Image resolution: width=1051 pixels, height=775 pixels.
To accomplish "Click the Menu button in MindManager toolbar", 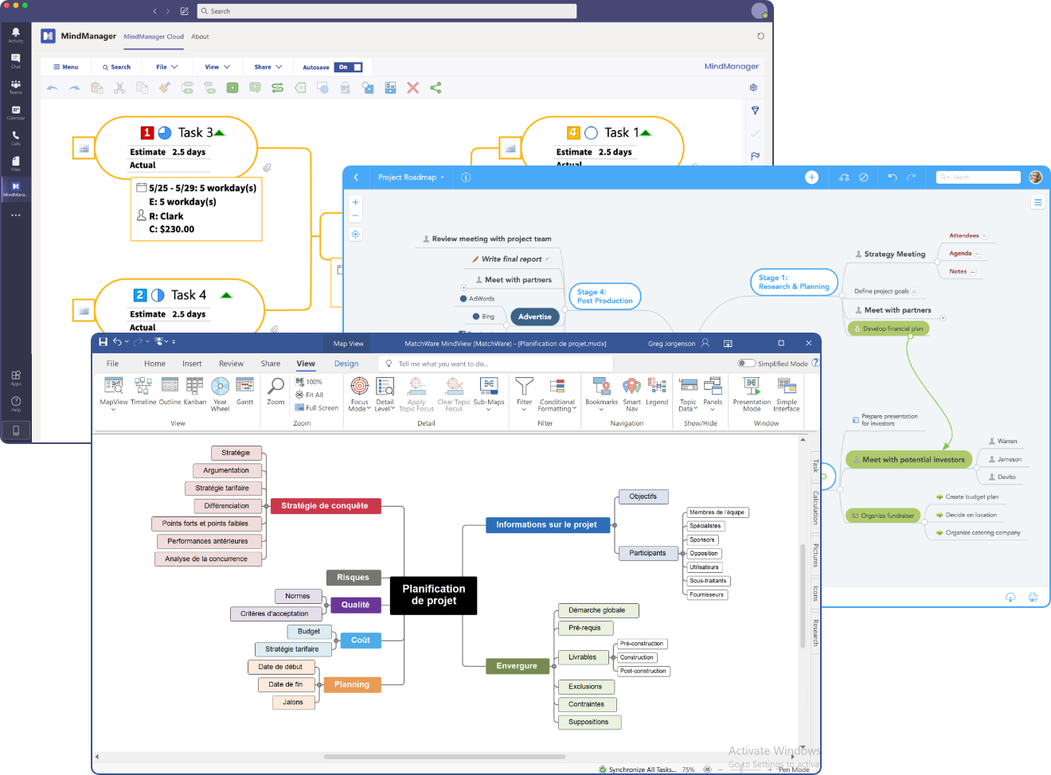I will pos(65,67).
